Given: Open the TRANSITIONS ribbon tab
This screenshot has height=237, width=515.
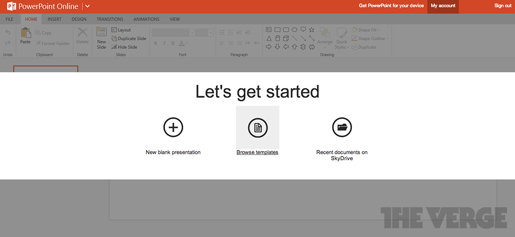Looking at the screenshot, I should [x=110, y=19].
